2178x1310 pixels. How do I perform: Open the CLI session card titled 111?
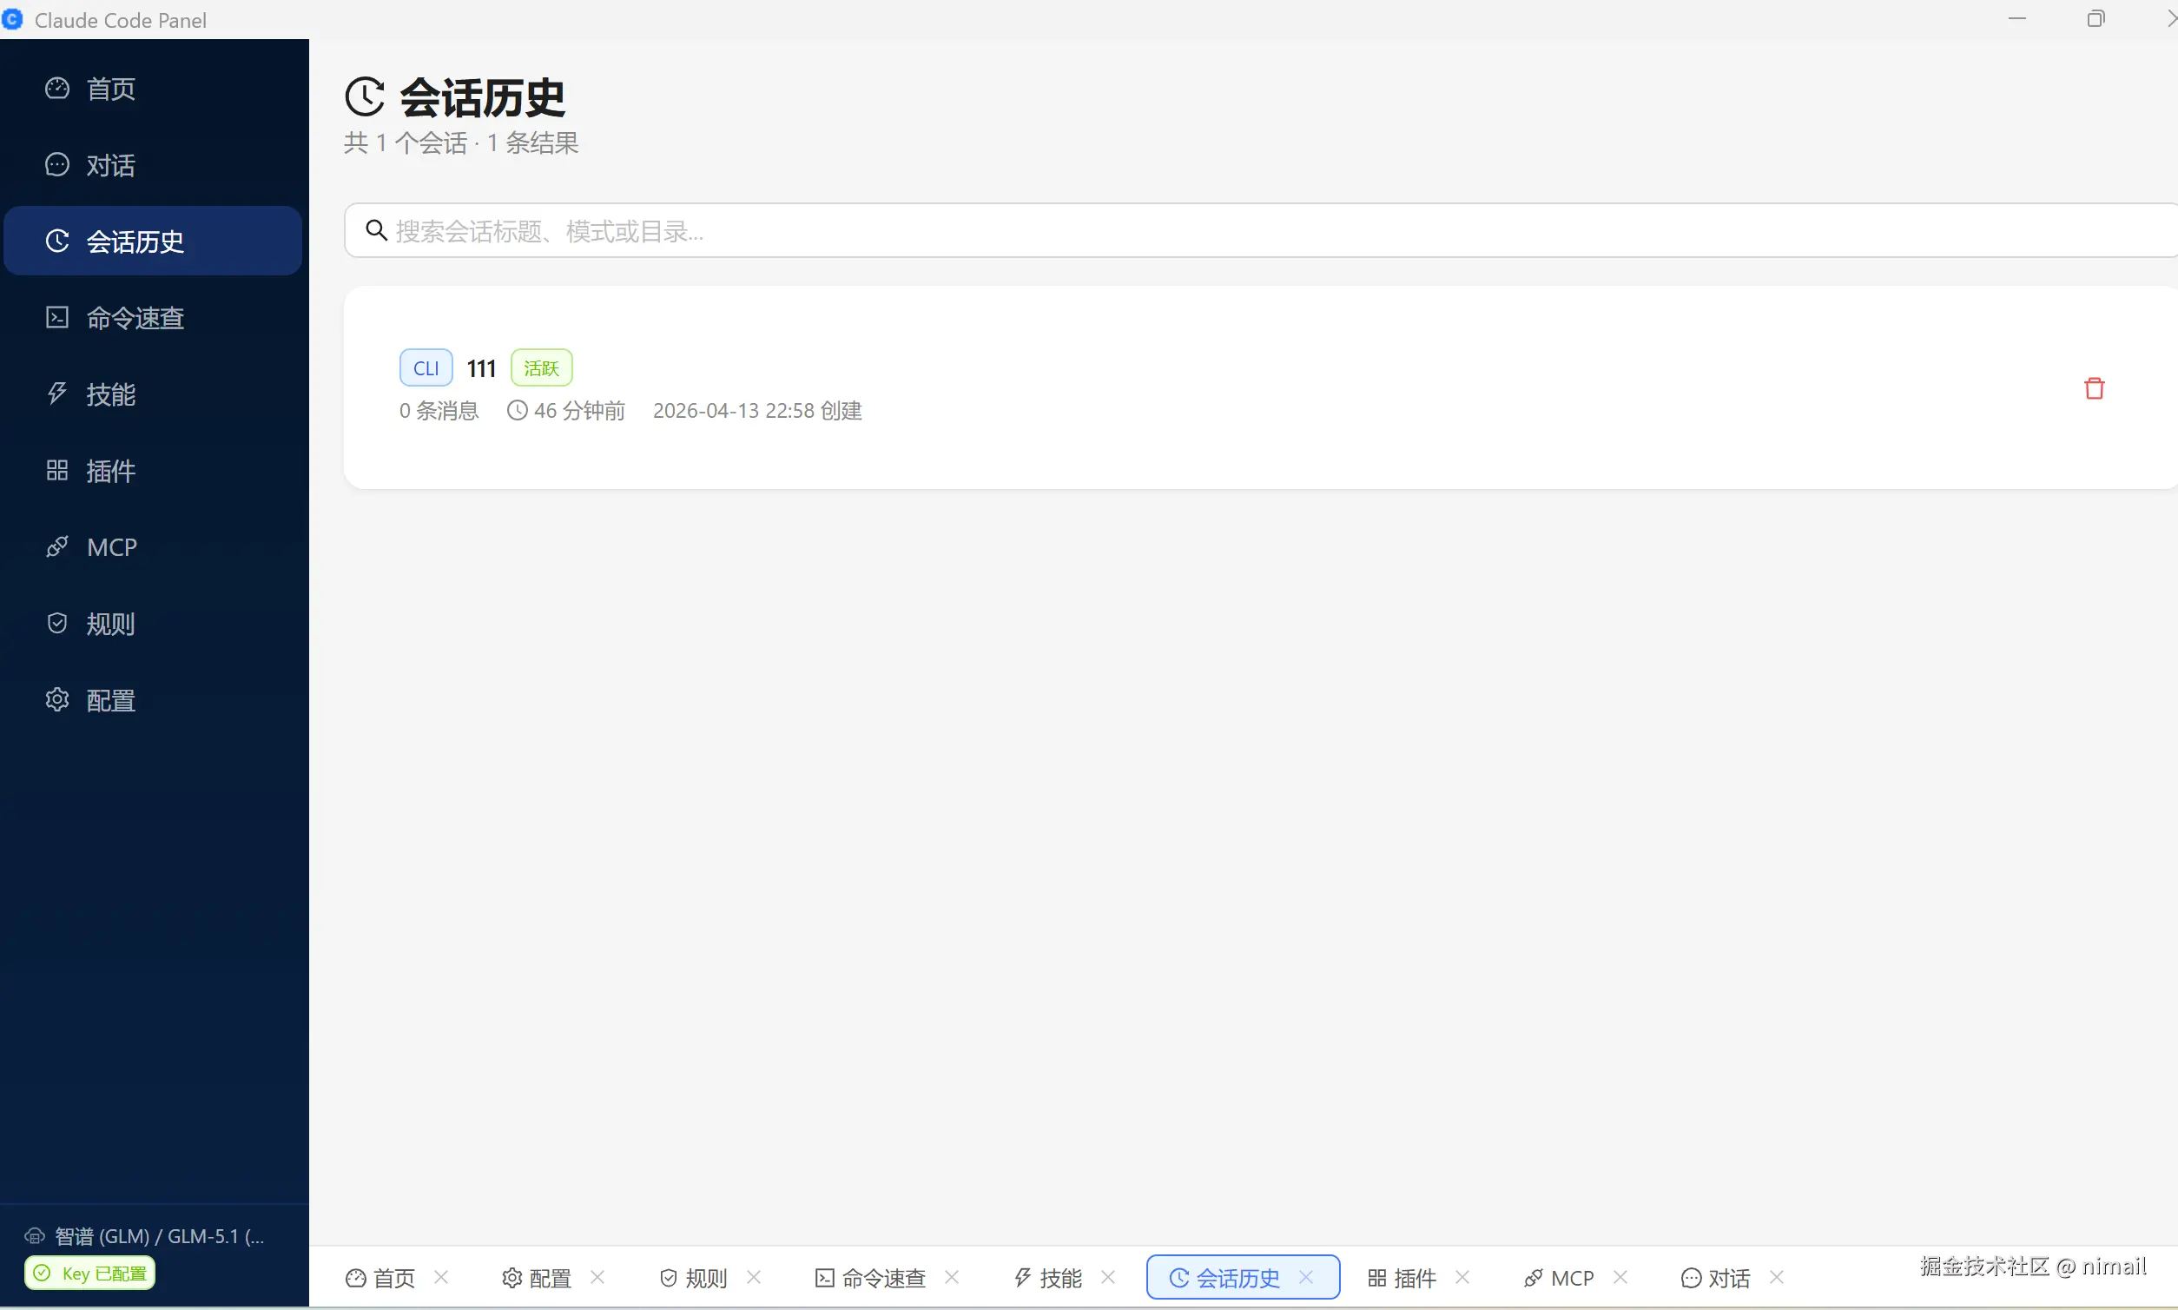coord(617,387)
